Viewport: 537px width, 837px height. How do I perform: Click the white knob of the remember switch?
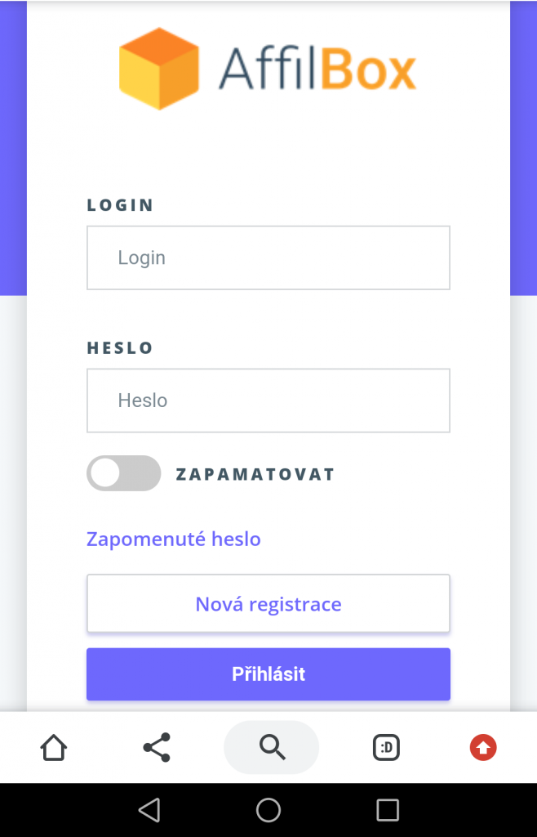point(105,473)
